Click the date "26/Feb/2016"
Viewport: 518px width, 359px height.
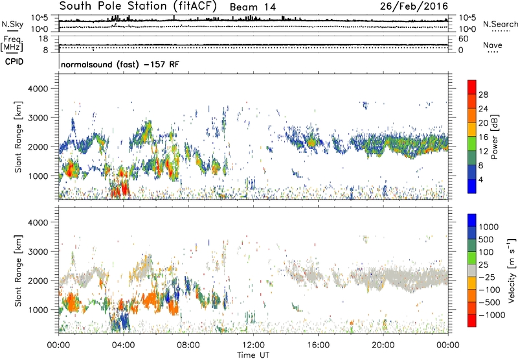tap(414, 6)
